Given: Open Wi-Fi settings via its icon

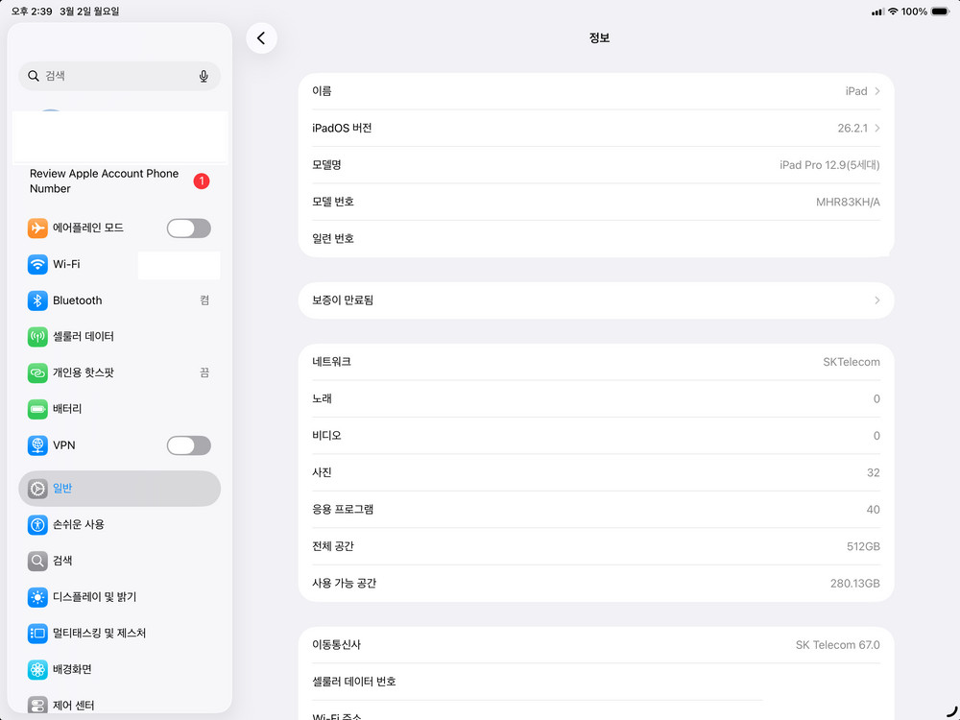Looking at the screenshot, I should pyautogui.click(x=37, y=265).
